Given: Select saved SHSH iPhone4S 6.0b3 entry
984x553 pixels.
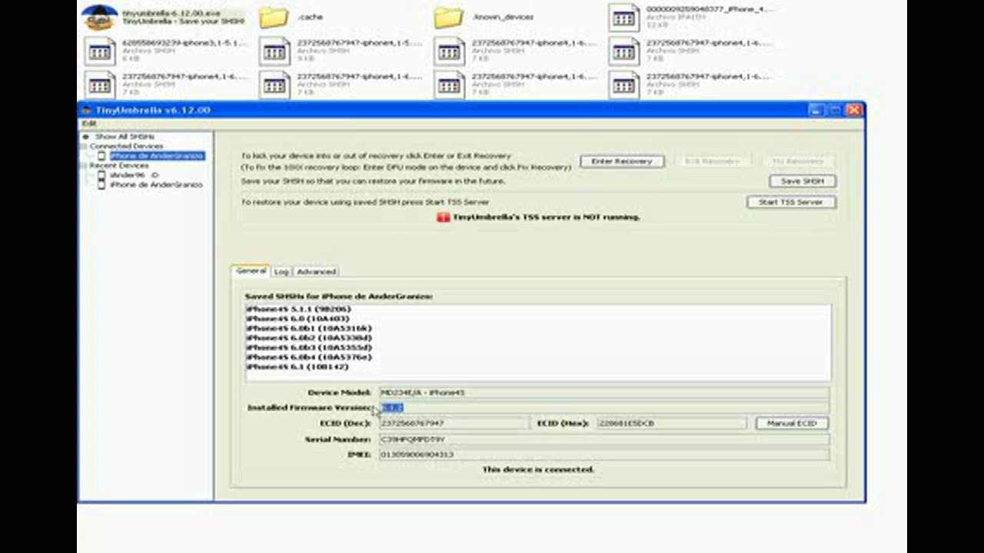Looking at the screenshot, I should pyautogui.click(x=309, y=347).
